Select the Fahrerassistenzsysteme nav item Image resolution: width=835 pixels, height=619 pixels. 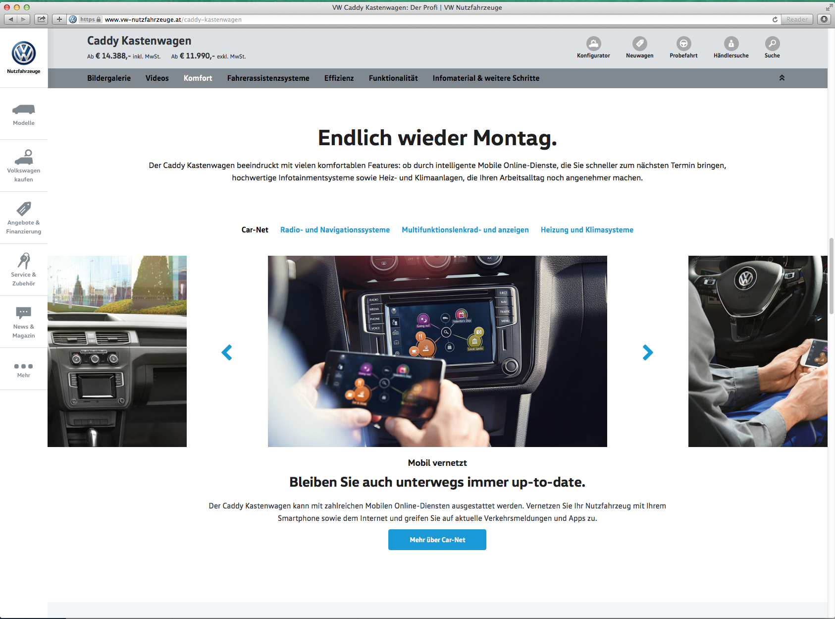point(268,78)
